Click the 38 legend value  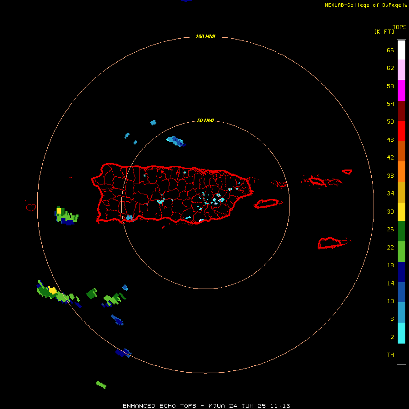point(390,176)
